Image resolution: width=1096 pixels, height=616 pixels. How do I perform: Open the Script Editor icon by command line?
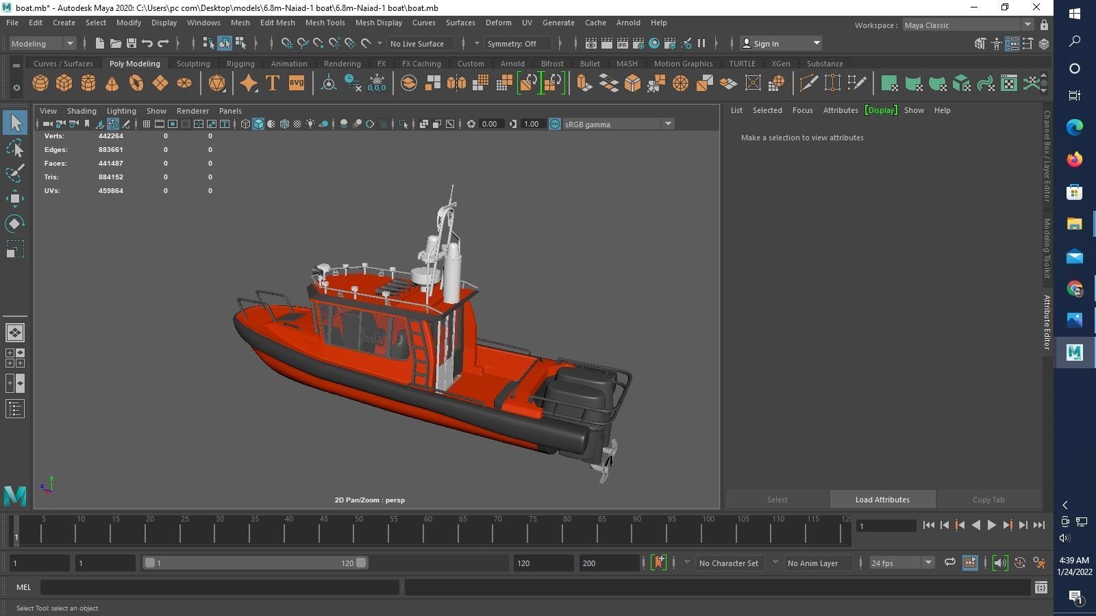click(1041, 587)
